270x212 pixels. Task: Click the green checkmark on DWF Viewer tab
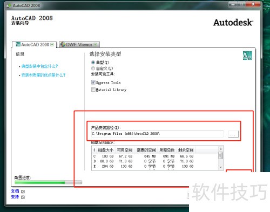coord(96,44)
